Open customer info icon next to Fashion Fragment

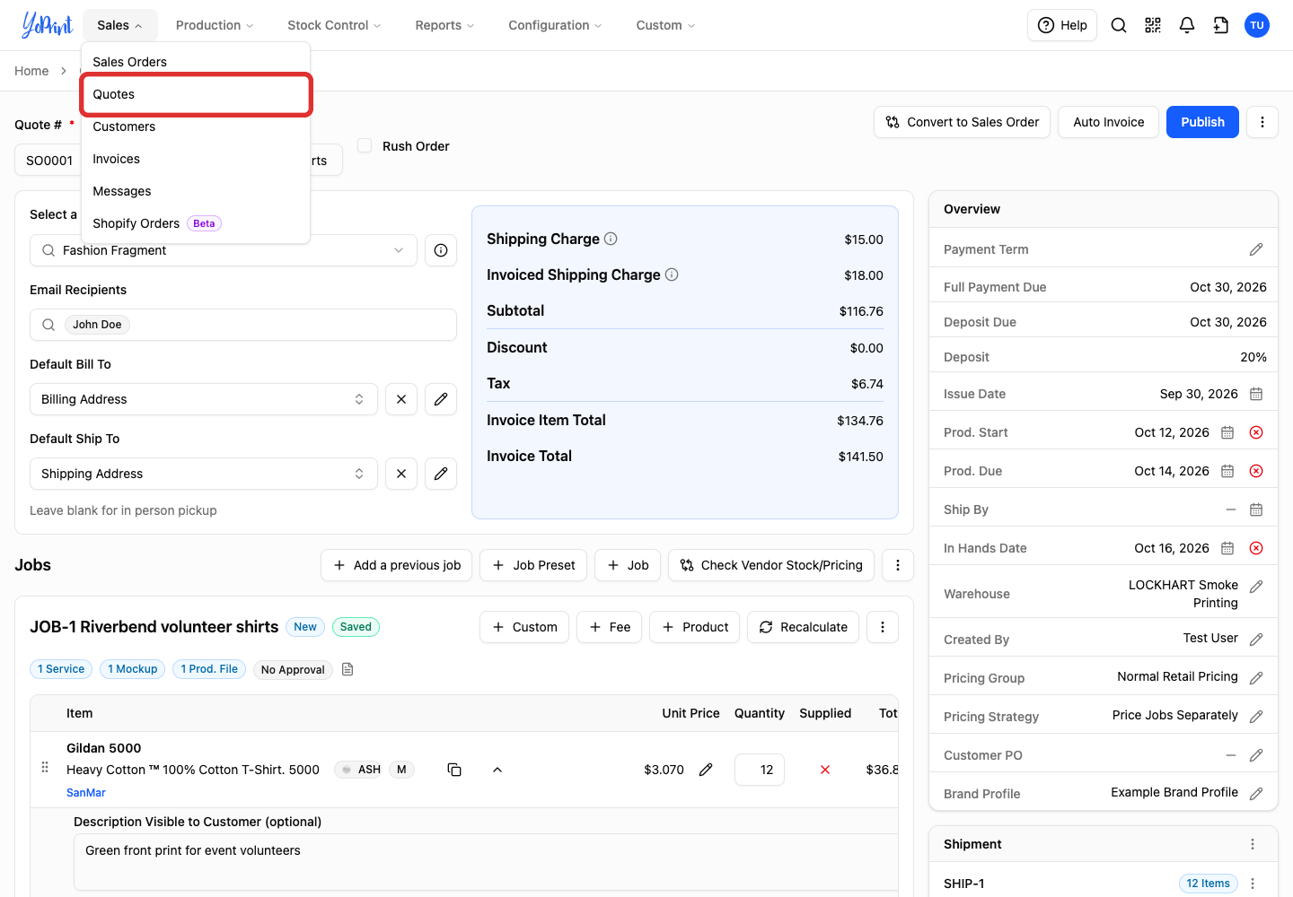coord(441,250)
